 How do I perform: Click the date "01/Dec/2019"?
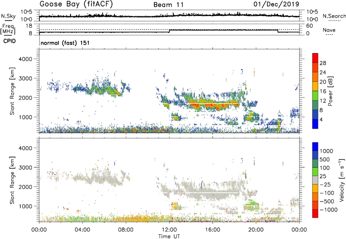pyautogui.click(x=276, y=4)
